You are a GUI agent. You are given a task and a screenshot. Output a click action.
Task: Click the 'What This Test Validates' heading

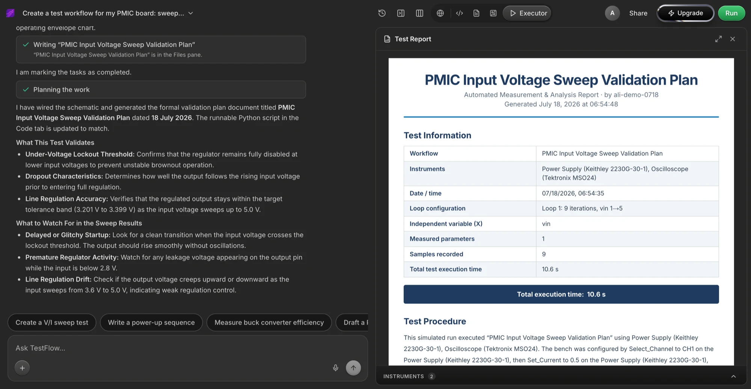pyautogui.click(x=55, y=143)
